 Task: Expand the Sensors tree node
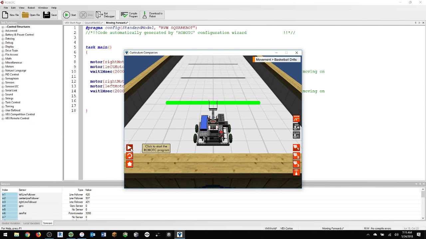coord(3,83)
